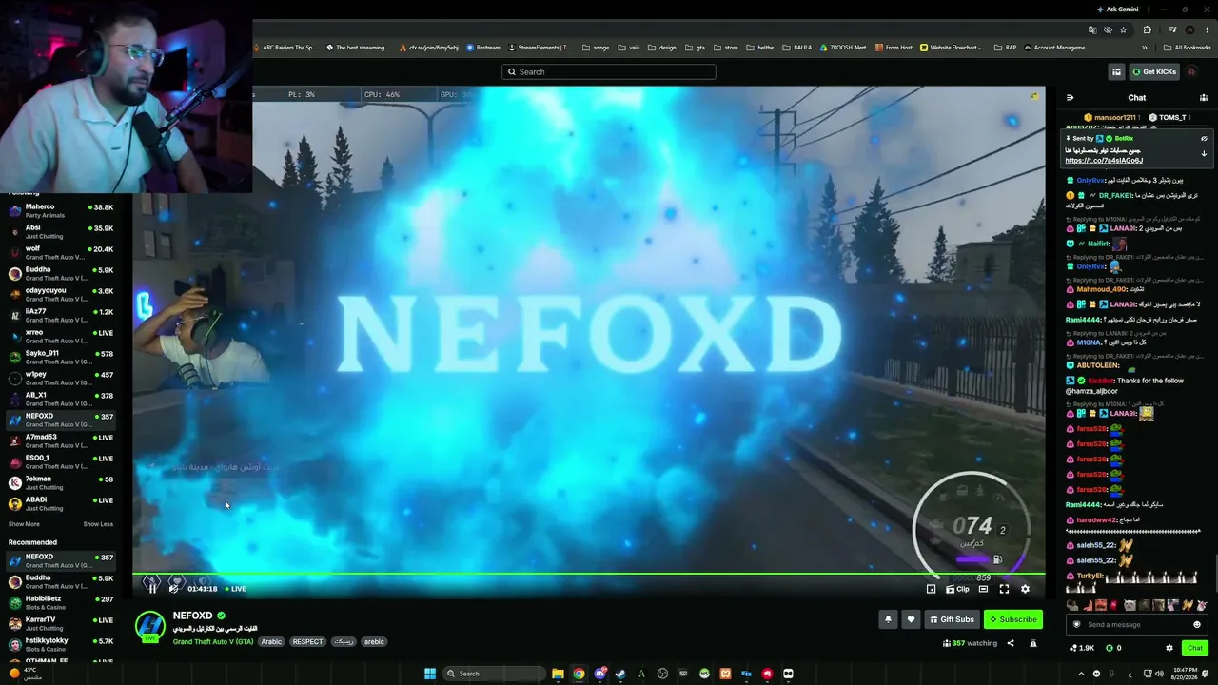Show hidden system tray icons
This screenshot has height=685, width=1218.
pyautogui.click(x=1081, y=674)
